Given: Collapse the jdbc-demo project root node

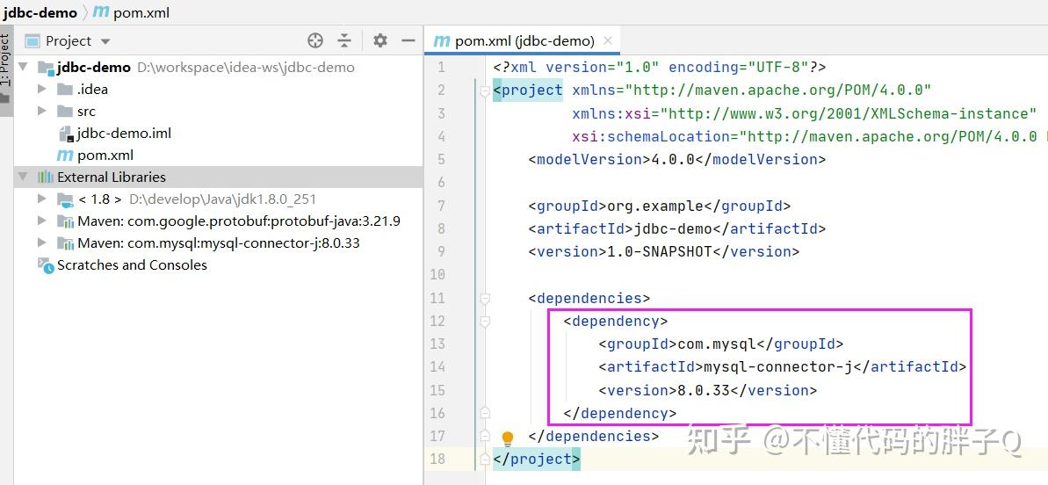Looking at the screenshot, I should pyautogui.click(x=23, y=67).
